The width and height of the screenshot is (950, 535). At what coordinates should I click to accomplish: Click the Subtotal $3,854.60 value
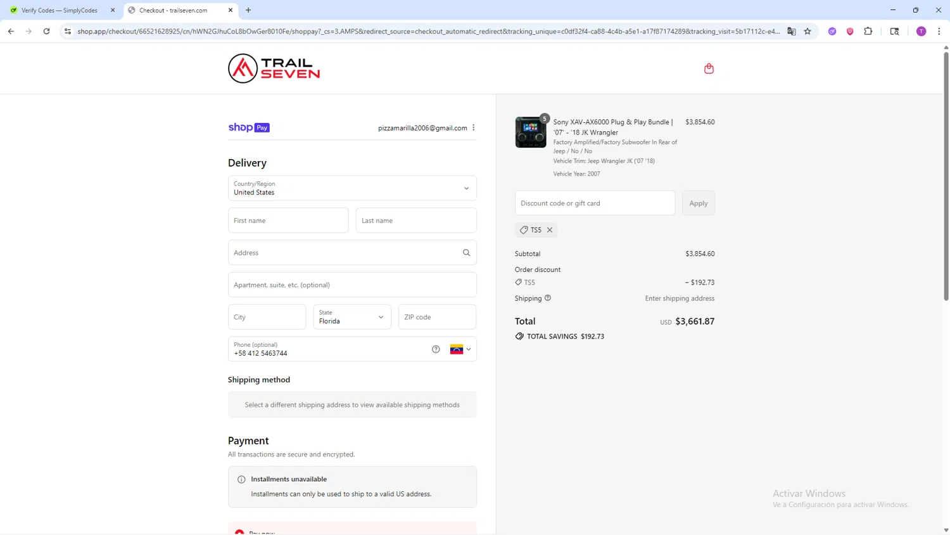pyautogui.click(x=700, y=254)
